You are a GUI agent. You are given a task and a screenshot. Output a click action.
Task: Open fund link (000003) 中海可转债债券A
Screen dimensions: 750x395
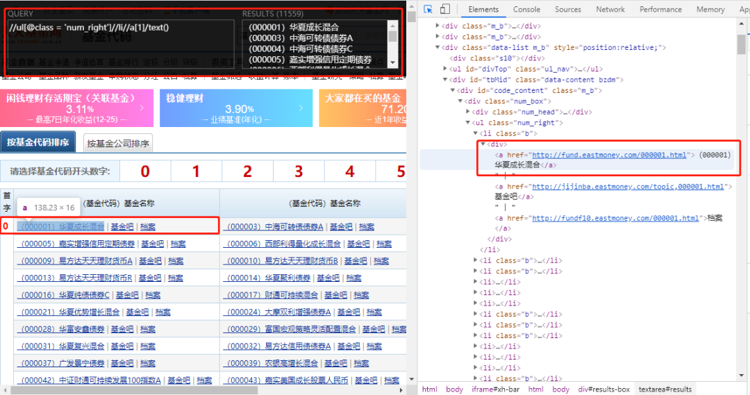pyautogui.click(x=273, y=227)
